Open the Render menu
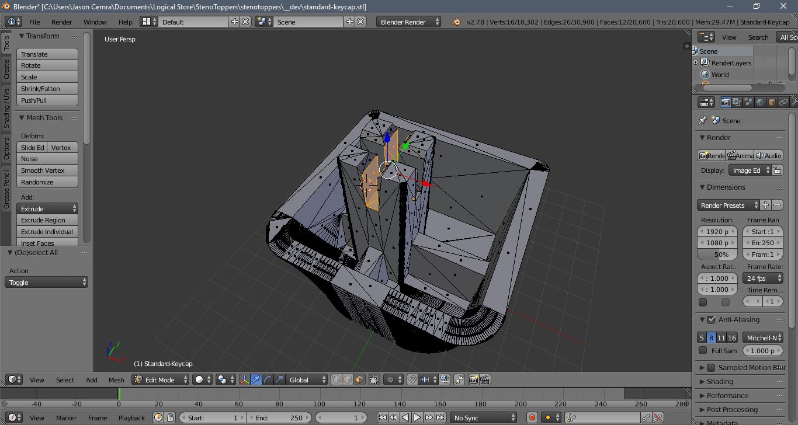The height and width of the screenshot is (425, 798). click(x=61, y=22)
